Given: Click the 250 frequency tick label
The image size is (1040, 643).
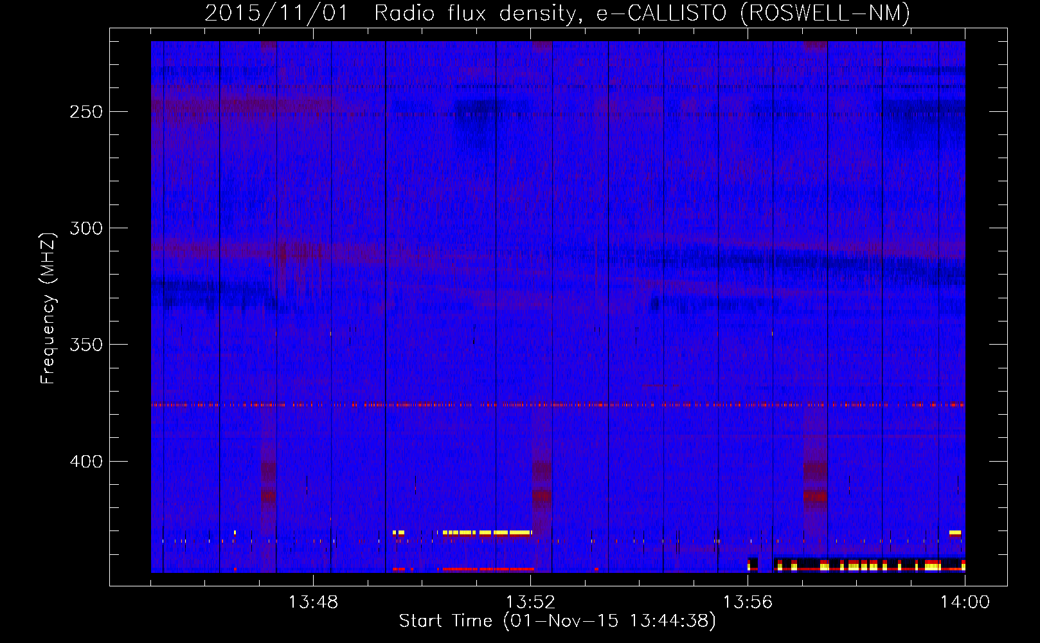Looking at the screenshot, I should click(85, 112).
